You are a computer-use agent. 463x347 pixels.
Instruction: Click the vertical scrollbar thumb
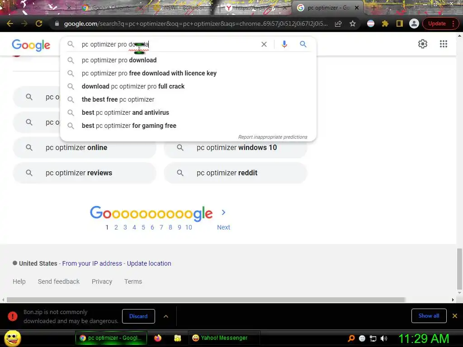pyautogui.click(x=459, y=269)
